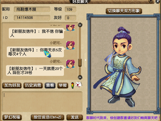This screenshot has width=161, height=121.
Task: Open the emoji face picker icon
Action: coord(79,85)
